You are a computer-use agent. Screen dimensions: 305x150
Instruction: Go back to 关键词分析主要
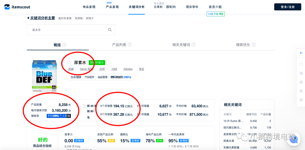pyautogui.click(x=42, y=18)
